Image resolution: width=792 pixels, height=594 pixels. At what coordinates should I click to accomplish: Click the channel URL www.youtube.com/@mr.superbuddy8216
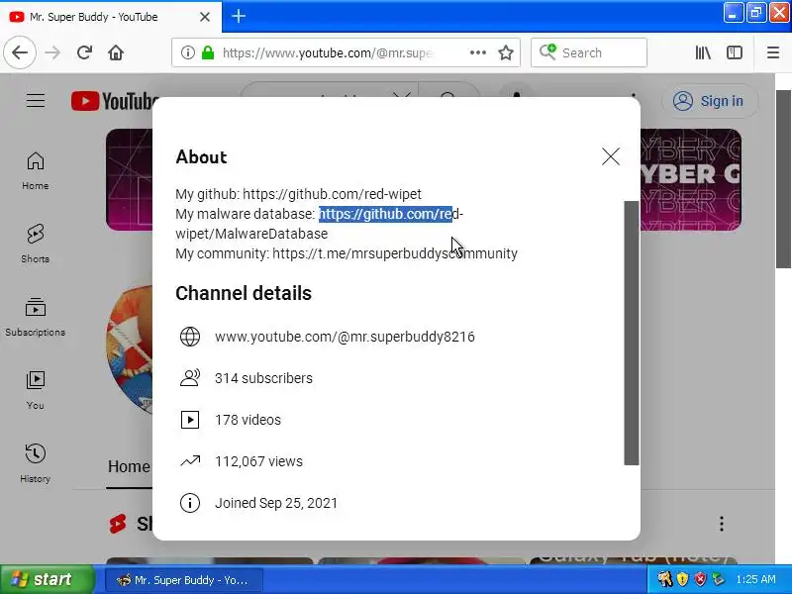[345, 337]
